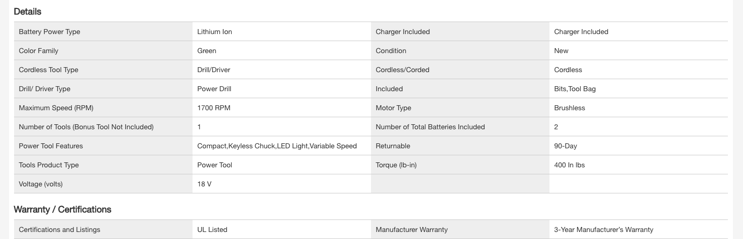
Task: Click the Details section heading
Action: point(28,12)
